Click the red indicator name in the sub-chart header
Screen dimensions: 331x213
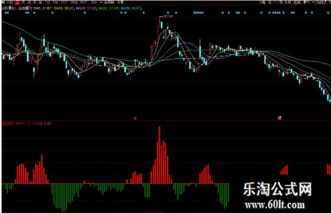coord(8,123)
